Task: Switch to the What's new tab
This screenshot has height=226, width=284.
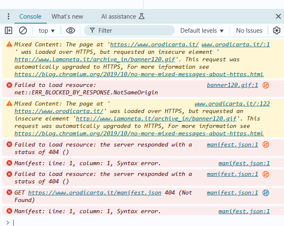Action: tap(67, 17)
